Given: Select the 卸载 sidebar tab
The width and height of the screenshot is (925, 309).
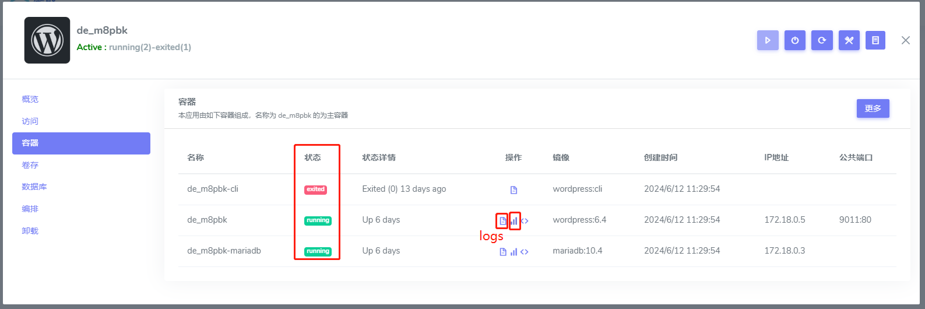Looking at the screenshot, I should click(x=30, y=231).
